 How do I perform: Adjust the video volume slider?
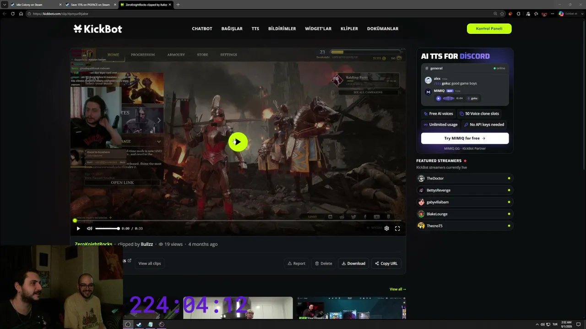[x=107, y=228]
